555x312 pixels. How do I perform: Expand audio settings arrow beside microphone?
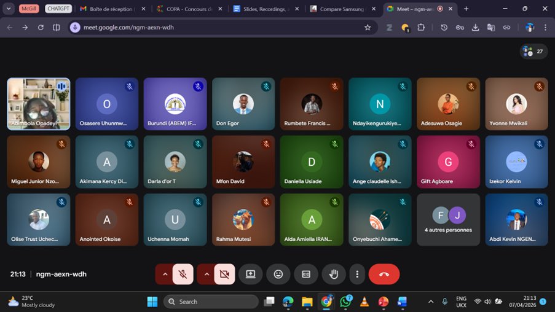click(164, 274)
